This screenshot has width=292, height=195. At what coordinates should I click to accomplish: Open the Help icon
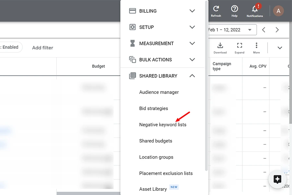(x=234, y=11)
